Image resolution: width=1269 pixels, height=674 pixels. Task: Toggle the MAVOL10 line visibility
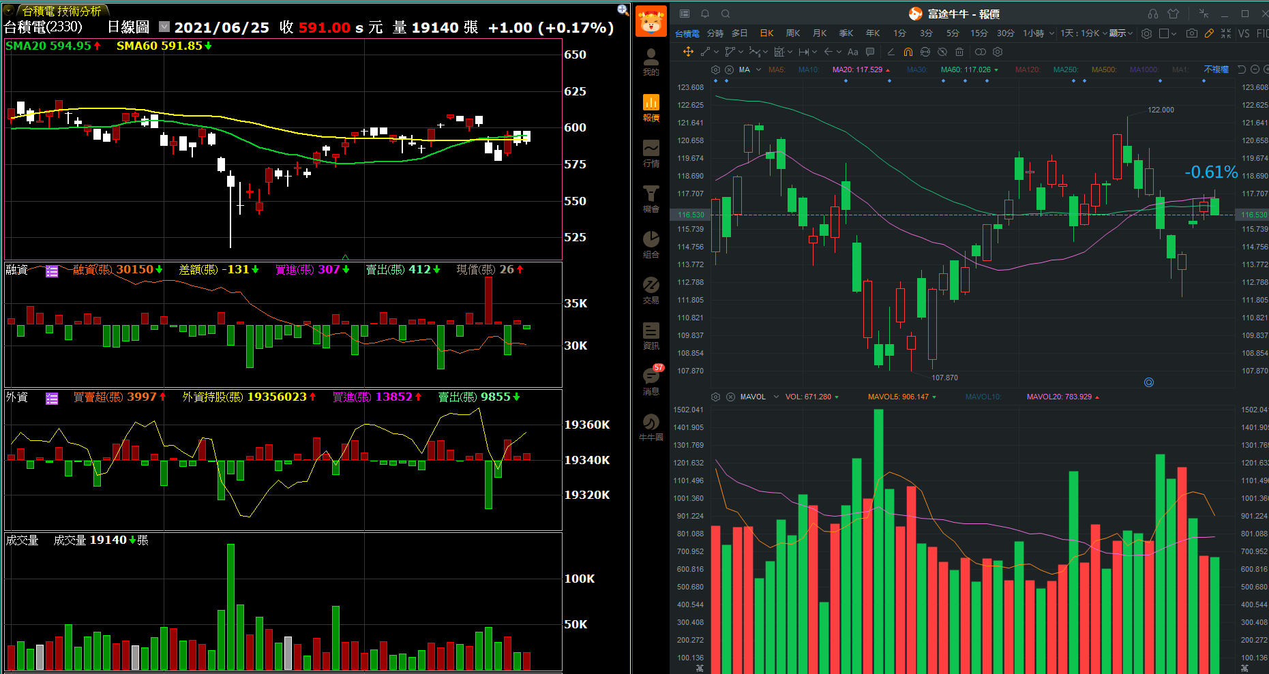point(983,397)
